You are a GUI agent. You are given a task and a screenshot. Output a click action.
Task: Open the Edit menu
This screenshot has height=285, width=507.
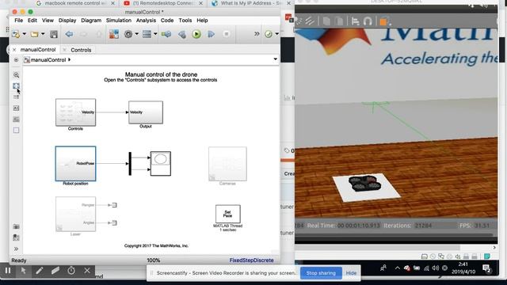tap(32, 21)
